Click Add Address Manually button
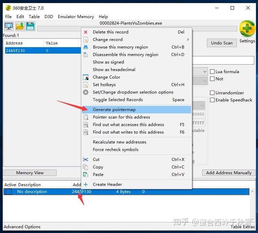This screenshot has width=258, height=233. (229, 173)
